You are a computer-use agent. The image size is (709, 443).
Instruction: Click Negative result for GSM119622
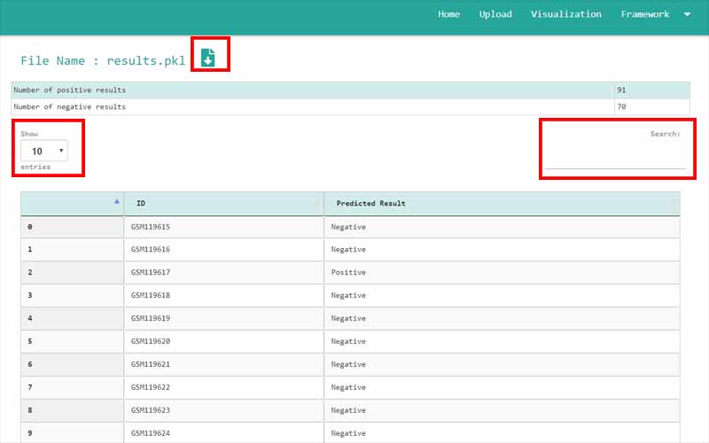(348, 387)
